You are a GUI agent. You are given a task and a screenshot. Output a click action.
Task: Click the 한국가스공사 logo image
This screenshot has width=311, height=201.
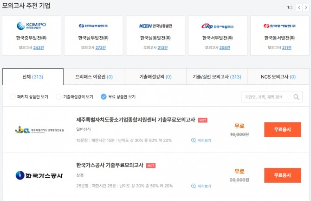(x=36, y=175)
